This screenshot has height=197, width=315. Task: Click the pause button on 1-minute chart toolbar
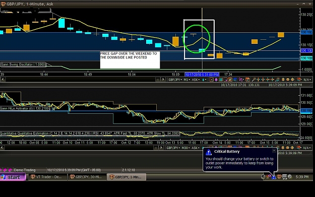click(158, 80)
